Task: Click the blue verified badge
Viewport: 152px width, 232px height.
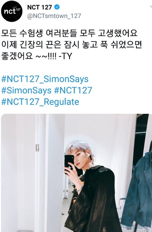Action: click(57, 7)
